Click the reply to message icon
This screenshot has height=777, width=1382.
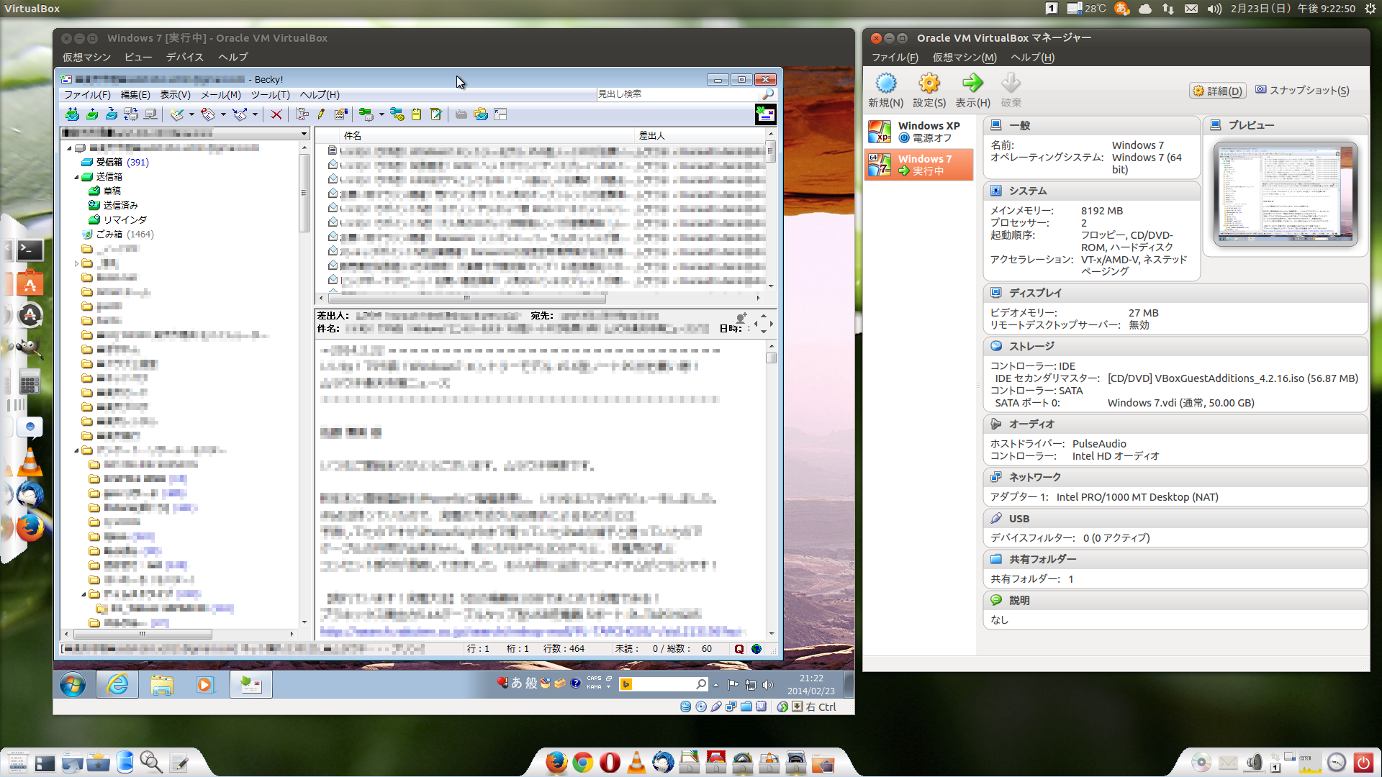click(209, 114)
